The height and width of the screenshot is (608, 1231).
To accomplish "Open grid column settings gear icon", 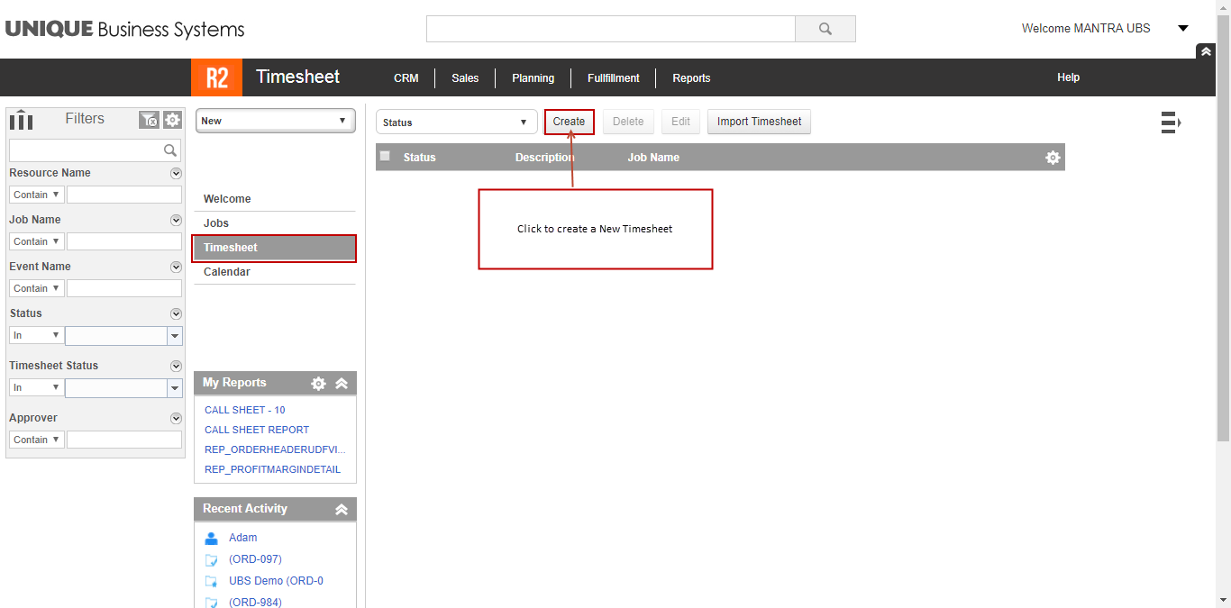I will point(1052,158).
